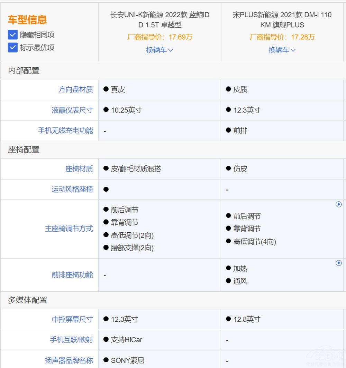The height and width of the screenshot is (368, 346).
Task: Open 换辆车 dropdown for 长安UNI-K
Action: pyautogui.click(x=160, y=50)
